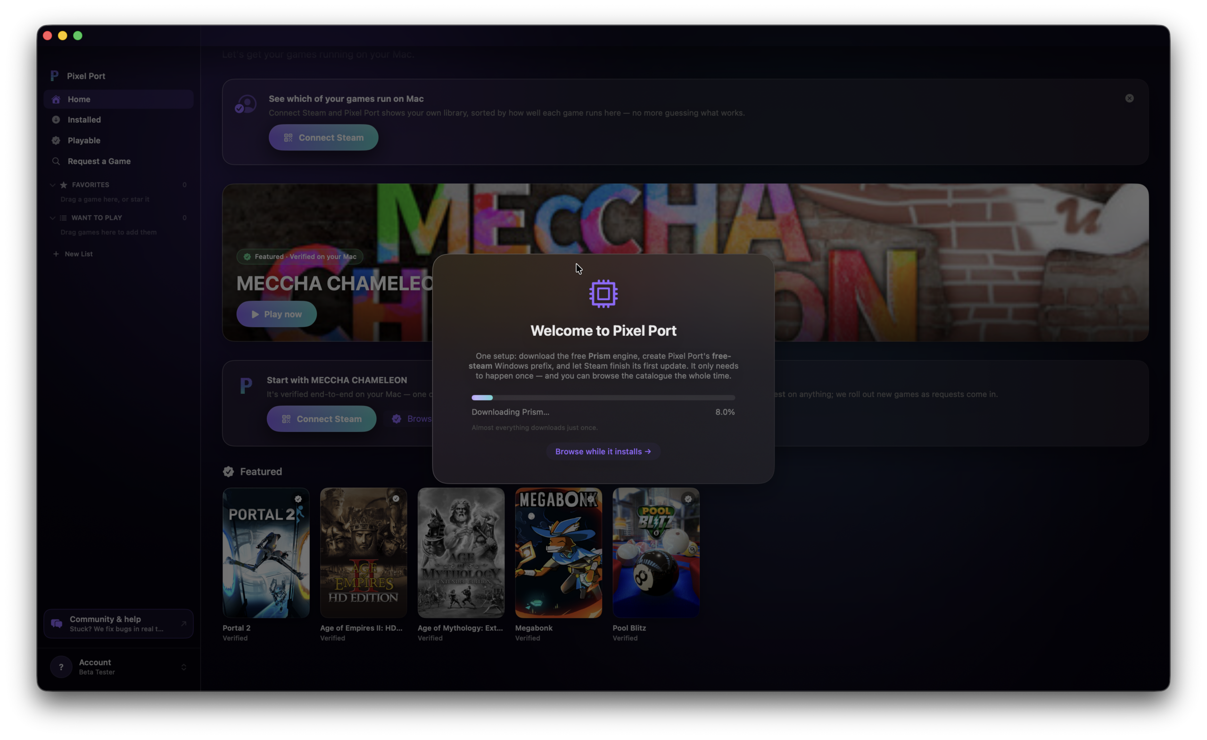This screenshot has height=740, width=1207.
Task: Open the Pool Blitz game cover
Action: coord(656,553)
